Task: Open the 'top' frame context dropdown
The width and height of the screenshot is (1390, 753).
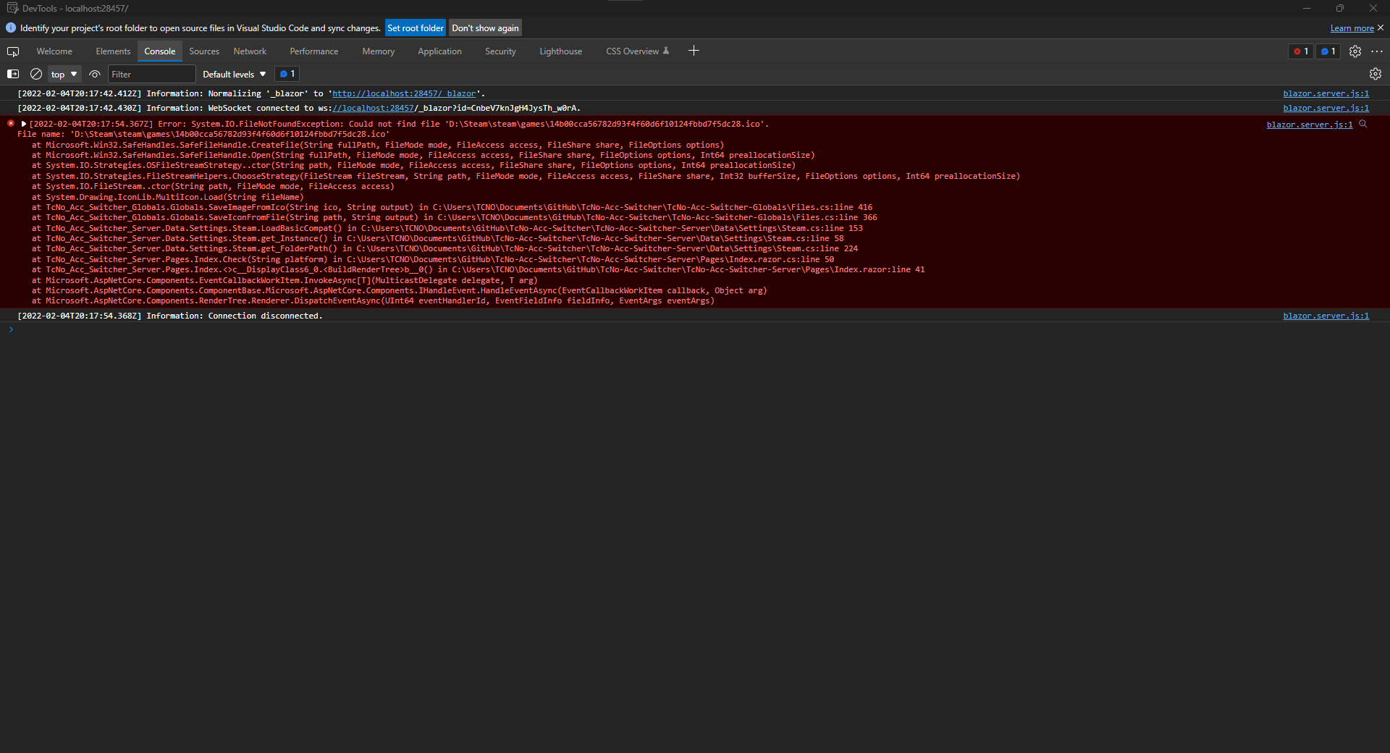Action: pos(63,74)
